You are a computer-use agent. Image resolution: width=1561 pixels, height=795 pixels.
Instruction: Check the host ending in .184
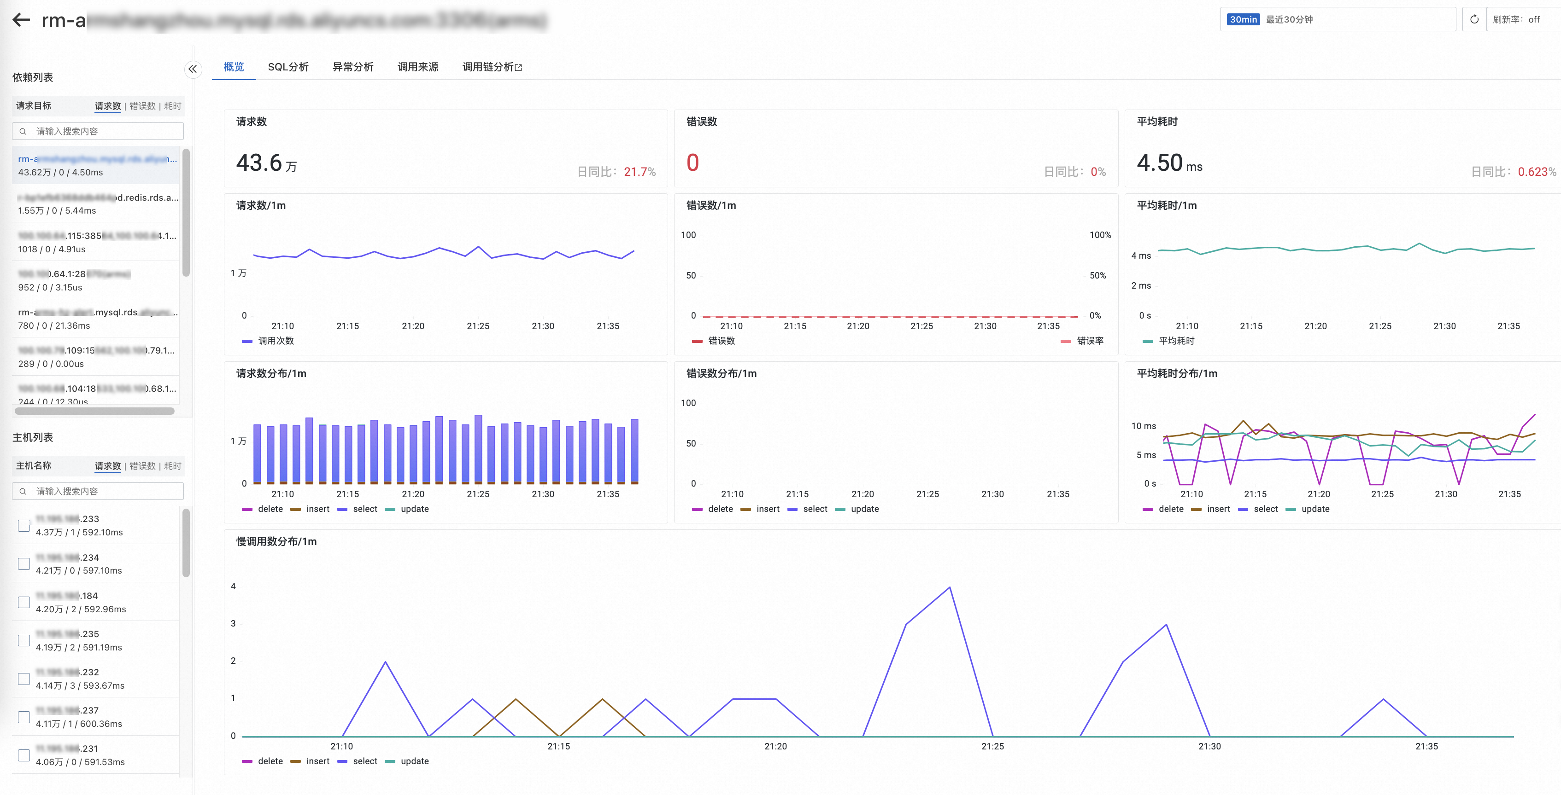pyautogui.click(x=24, y=603)
